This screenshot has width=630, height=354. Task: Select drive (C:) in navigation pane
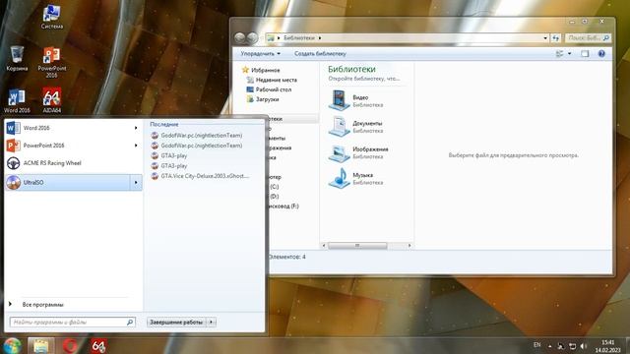pos(274,187)
